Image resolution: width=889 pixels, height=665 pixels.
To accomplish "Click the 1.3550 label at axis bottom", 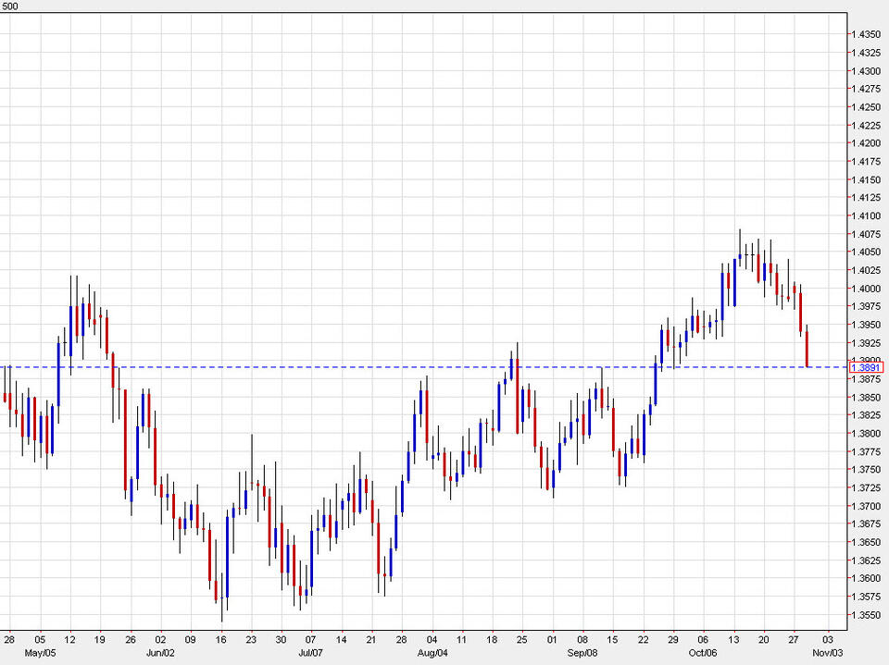I will tap(866, 613).
